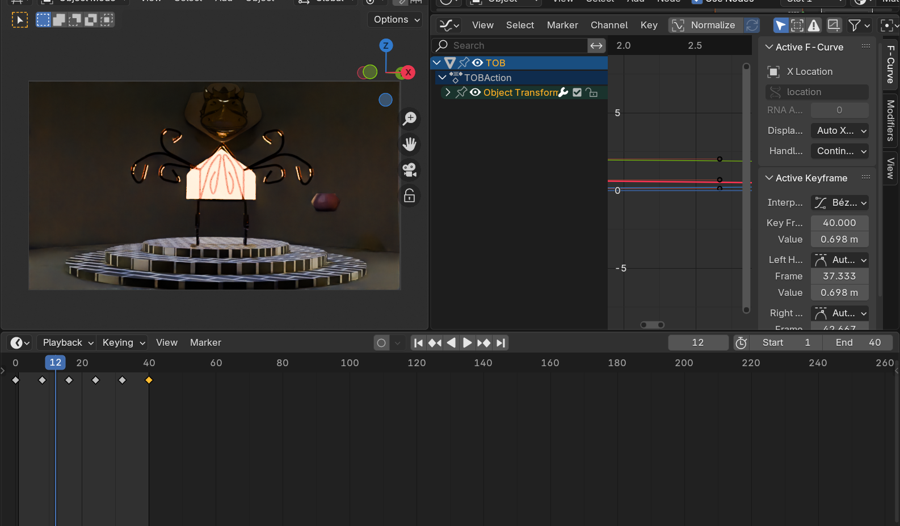Toggle use preview range stopwatch icon
900x526 pixels.
[741, 342]
